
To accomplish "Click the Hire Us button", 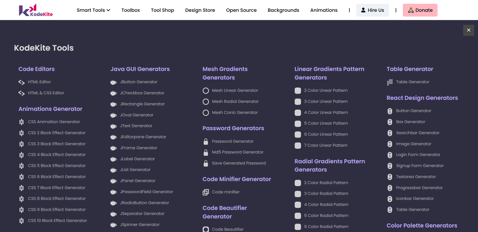I will point(372,10).
